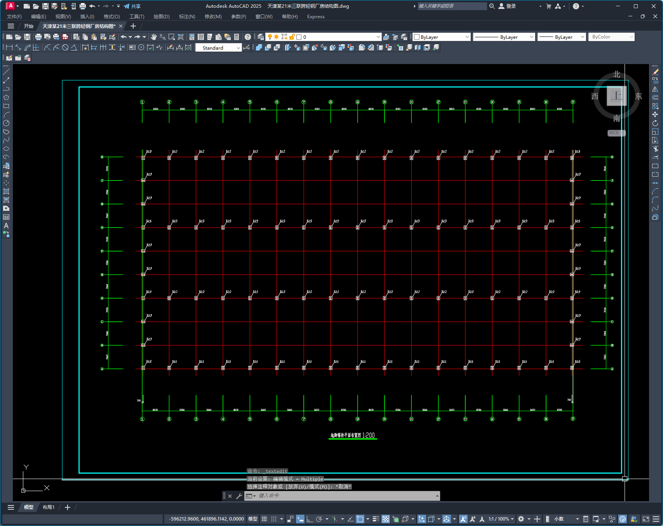
Task: Open a new drawing tab with plus button
Action: [x=133, y=26]
